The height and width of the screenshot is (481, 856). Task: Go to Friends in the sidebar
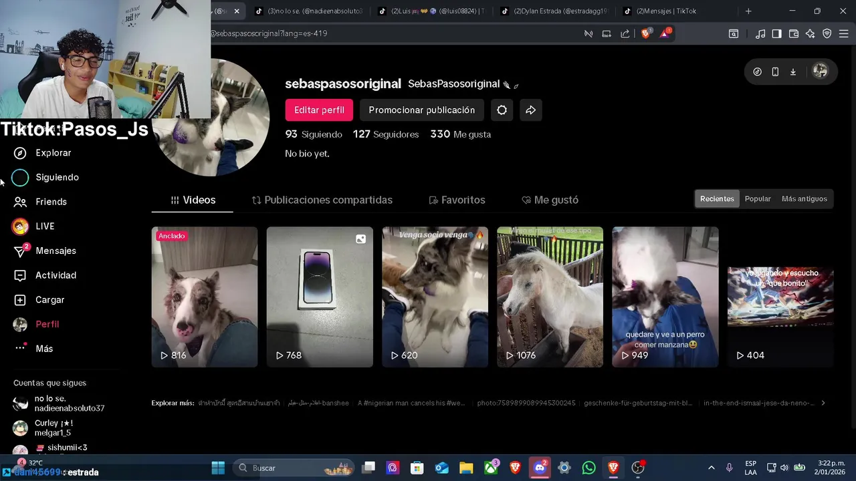41,202
